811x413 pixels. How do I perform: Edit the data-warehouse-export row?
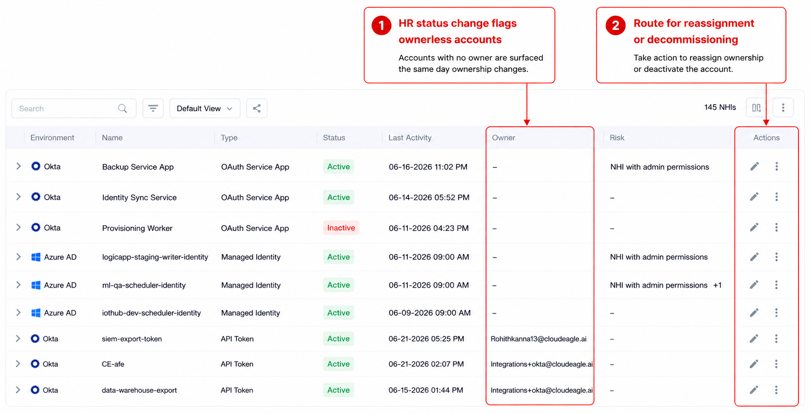click(x=754, y=390)
